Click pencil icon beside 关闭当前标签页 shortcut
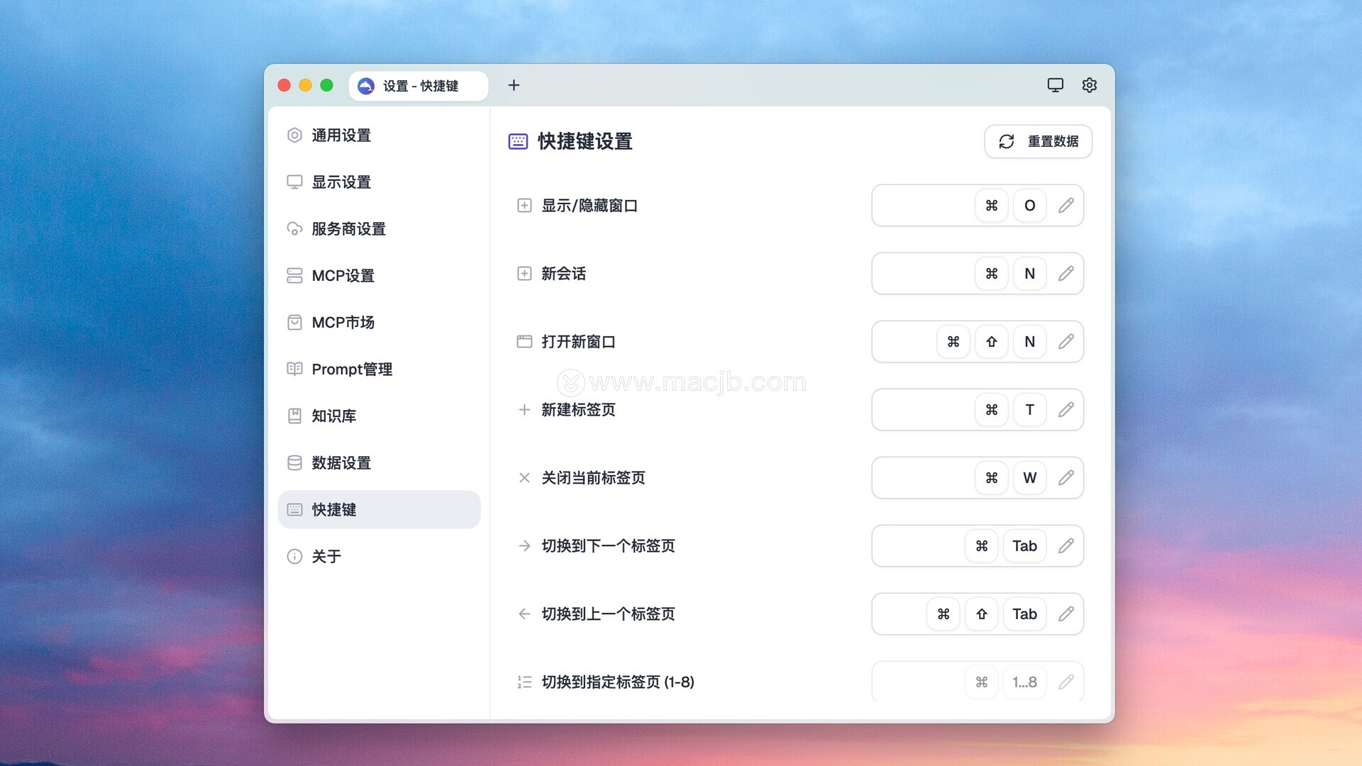 pos(1065,478)
